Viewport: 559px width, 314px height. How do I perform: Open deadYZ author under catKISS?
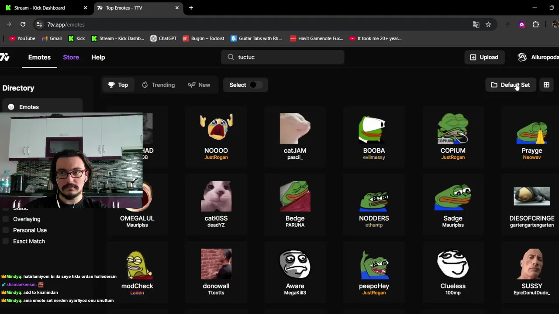[x=216, y=225]
